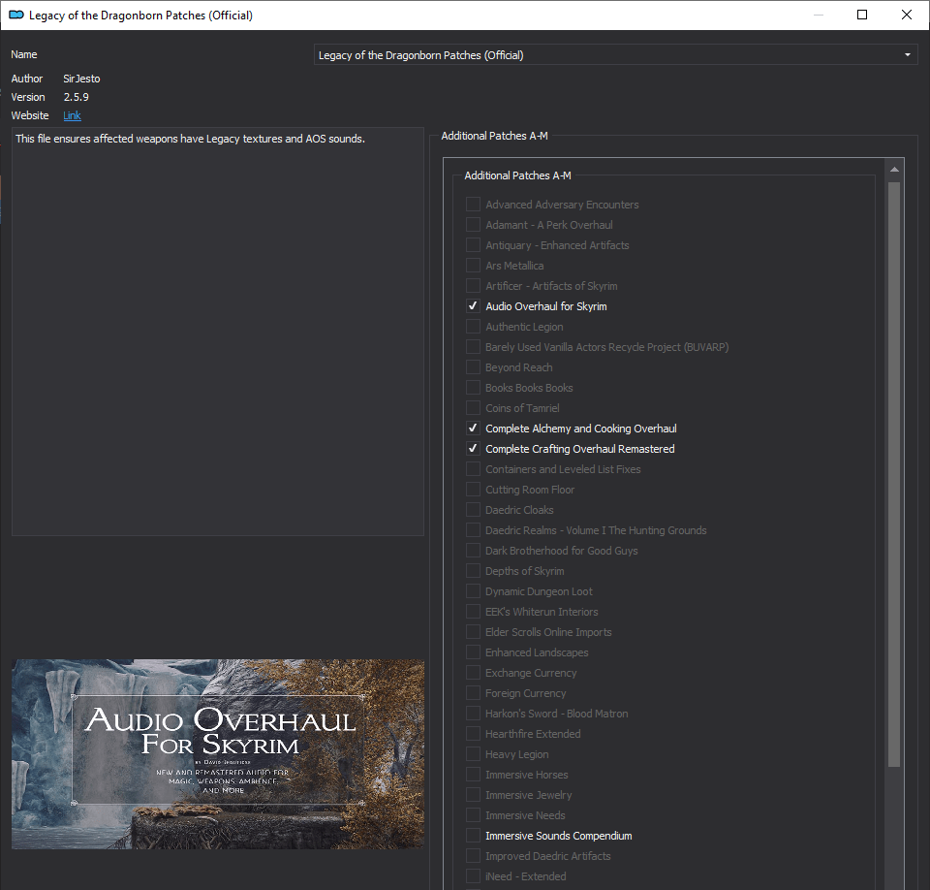This screenshot has height=890, width=930.
Task: Click the Mod Organizer icon in title bar
Action: click(16, 15)
